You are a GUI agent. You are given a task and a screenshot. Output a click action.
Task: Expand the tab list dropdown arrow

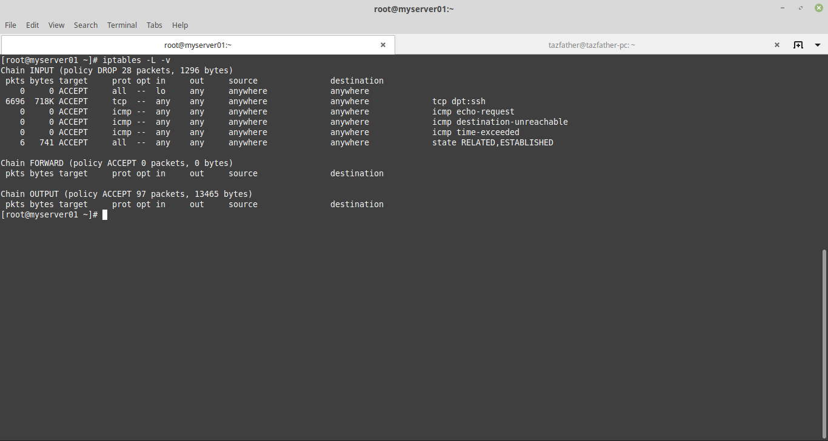click(817, 45)
